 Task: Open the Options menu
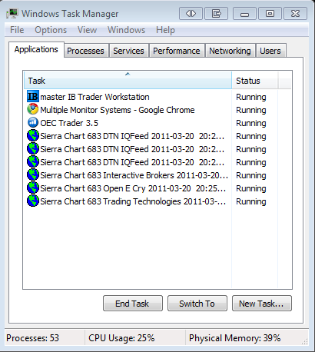pyautogui.click(x=51, y=30)
